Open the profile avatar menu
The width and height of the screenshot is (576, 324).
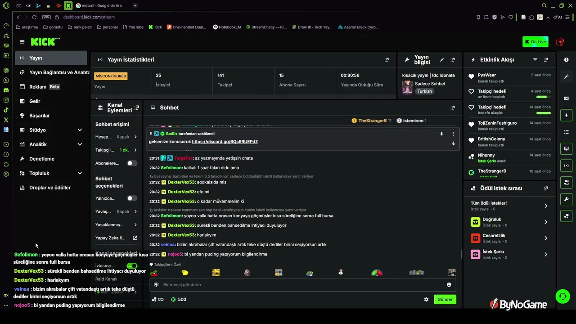click(x=560, y=42)
